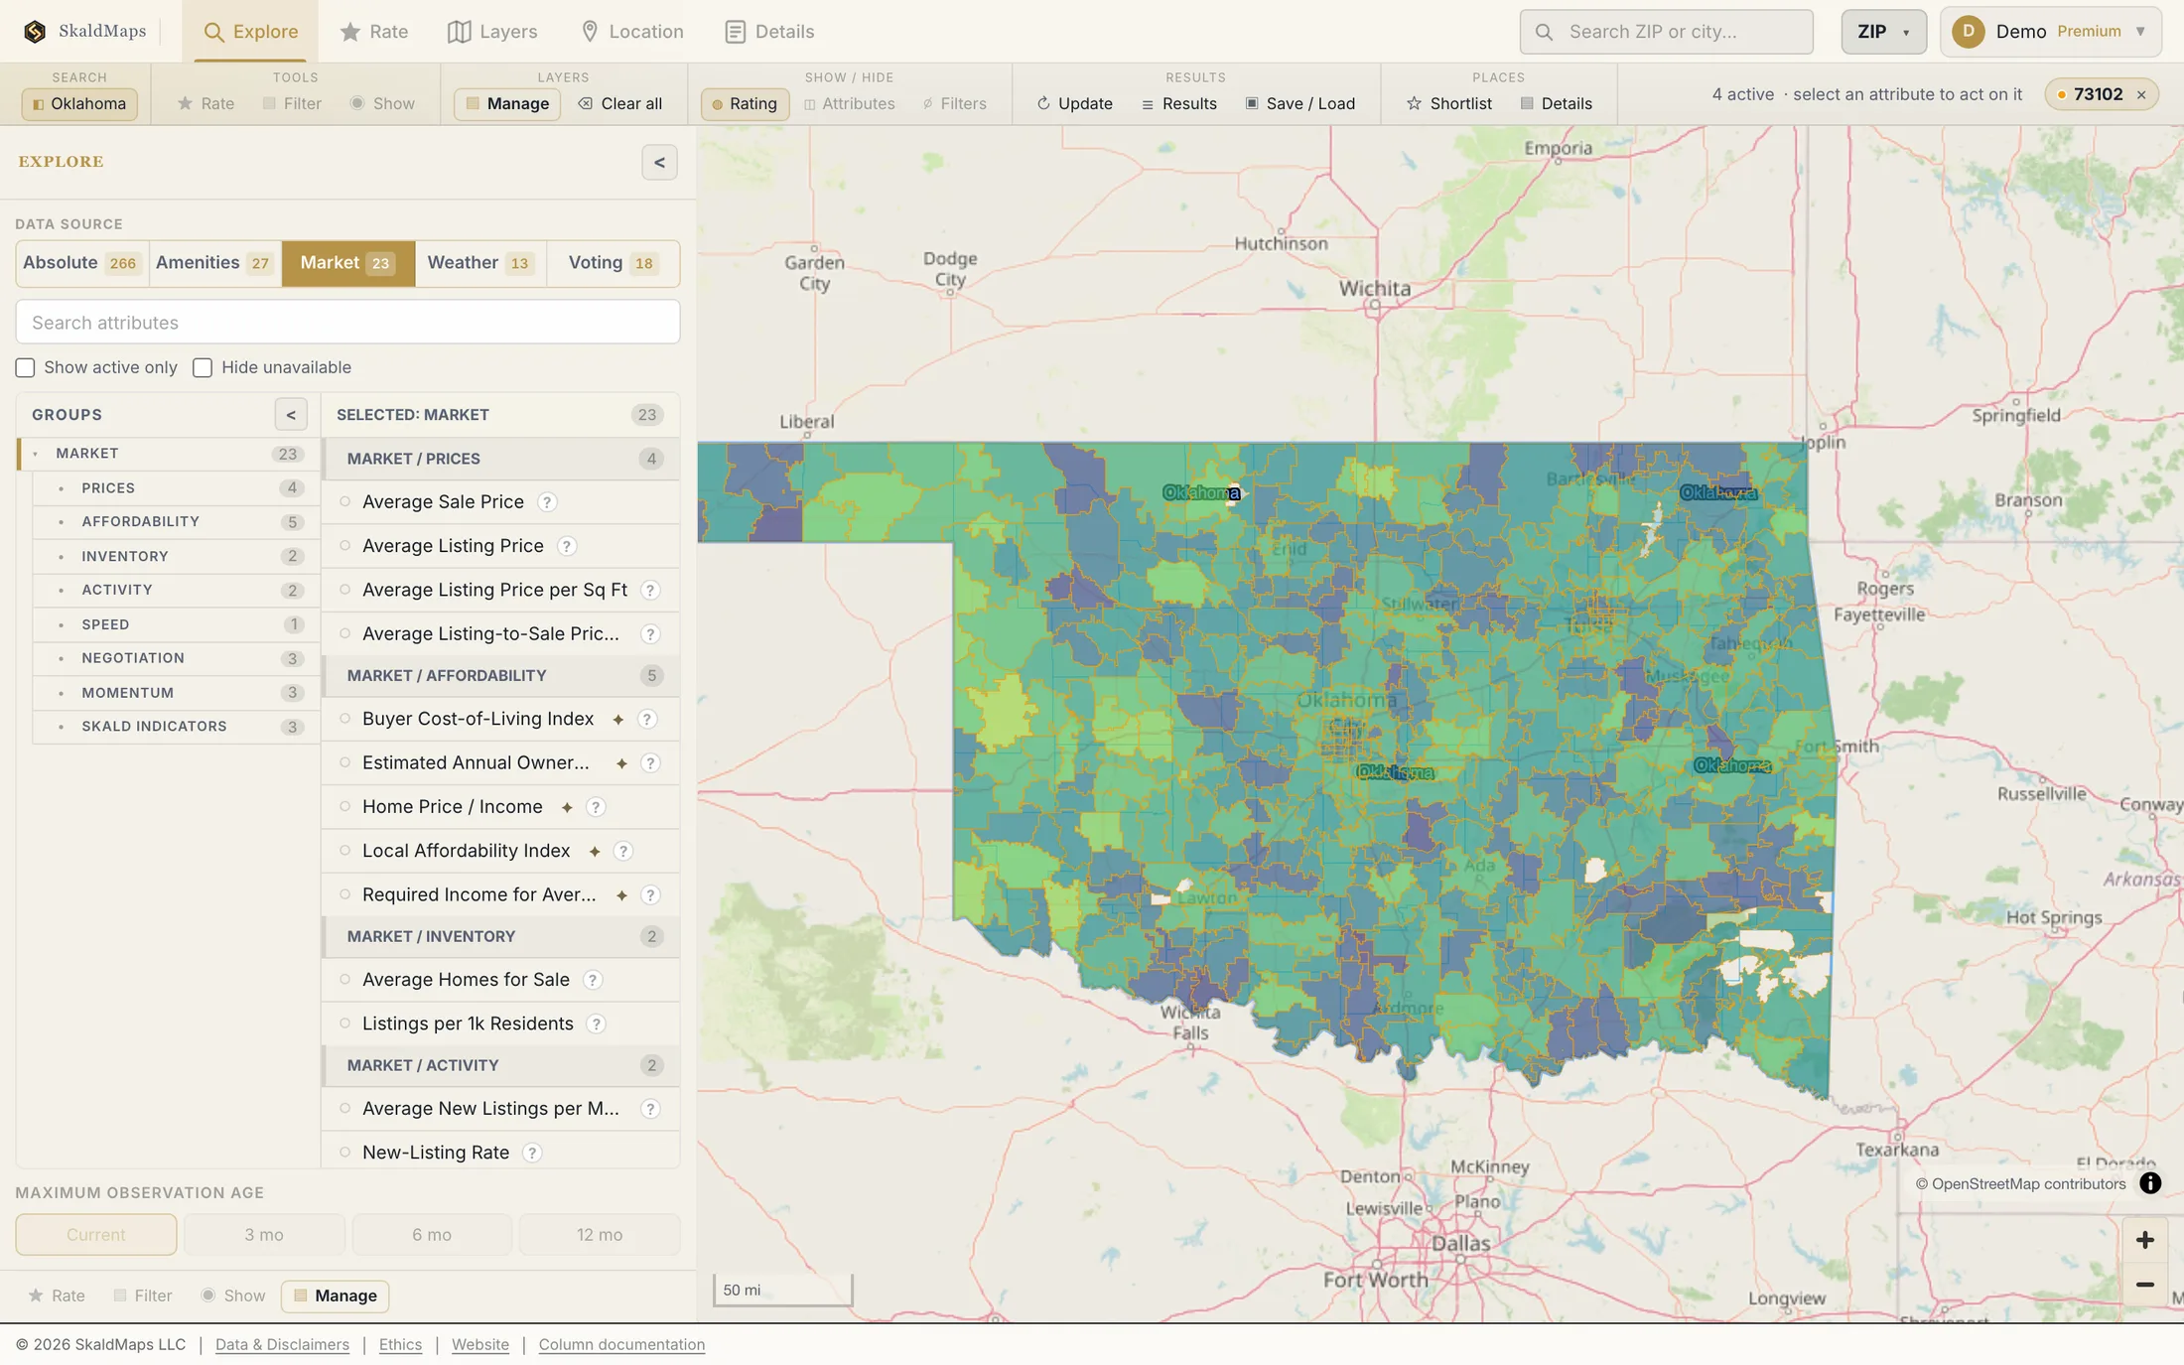2184x1365 pixels.
Task: Toggle Rating show/hide button
Action: [745, 103]
